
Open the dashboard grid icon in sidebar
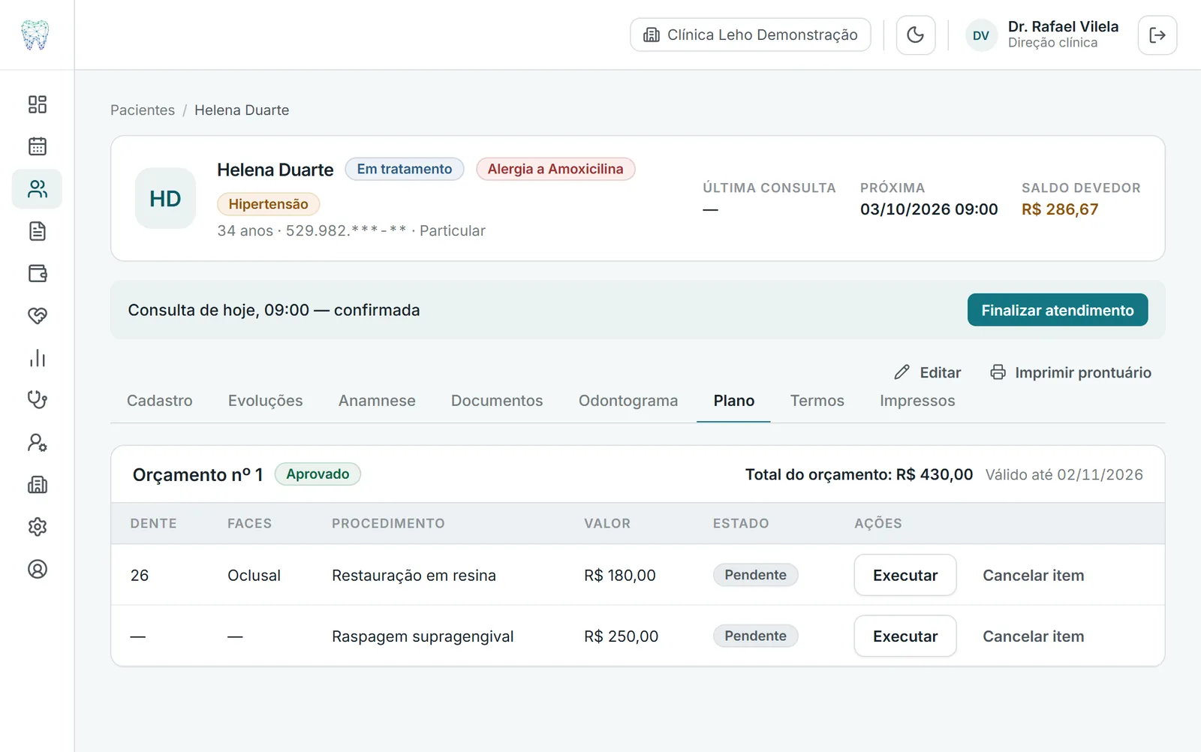[x=37, y=104]
